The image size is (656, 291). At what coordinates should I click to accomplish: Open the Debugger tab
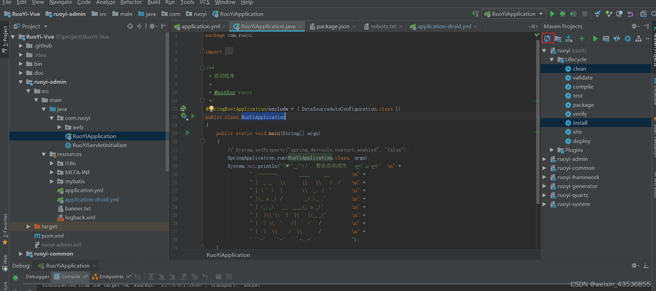[38, 277]
